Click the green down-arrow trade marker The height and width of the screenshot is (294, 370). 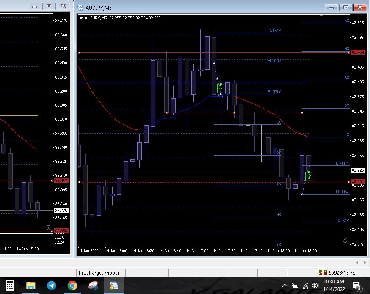pos(221,88)
